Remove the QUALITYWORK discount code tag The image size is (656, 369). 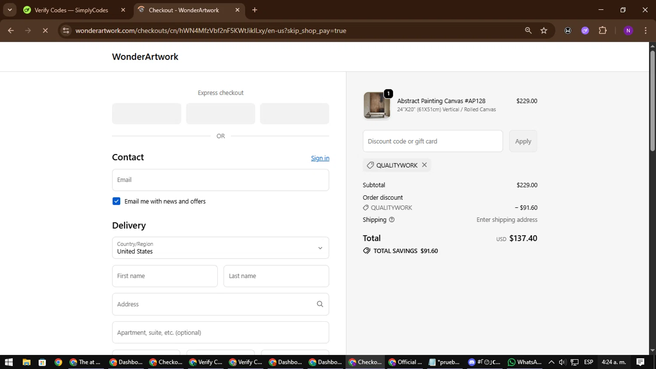click(x=424, y=165)
